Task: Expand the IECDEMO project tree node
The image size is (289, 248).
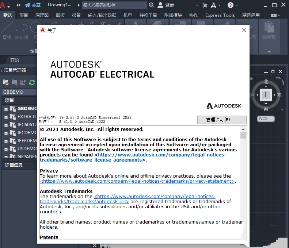Action: (x=6, y=133)
